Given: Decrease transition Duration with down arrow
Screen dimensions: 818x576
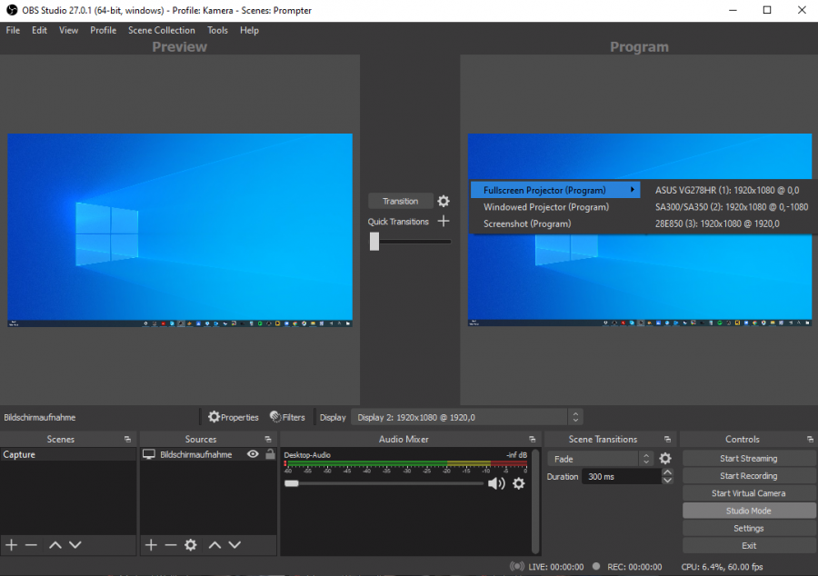Looking at the screenshot, I should click(x=667, y=481).
